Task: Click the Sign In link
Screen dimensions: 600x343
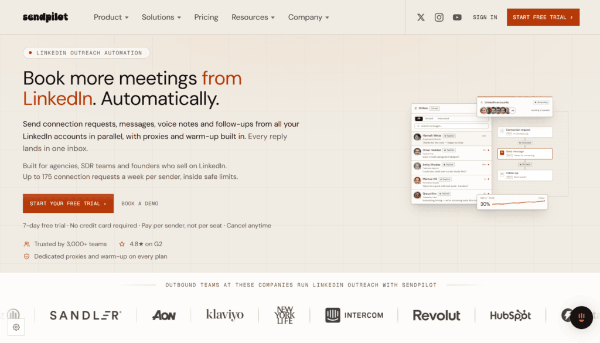Action: 485,17
